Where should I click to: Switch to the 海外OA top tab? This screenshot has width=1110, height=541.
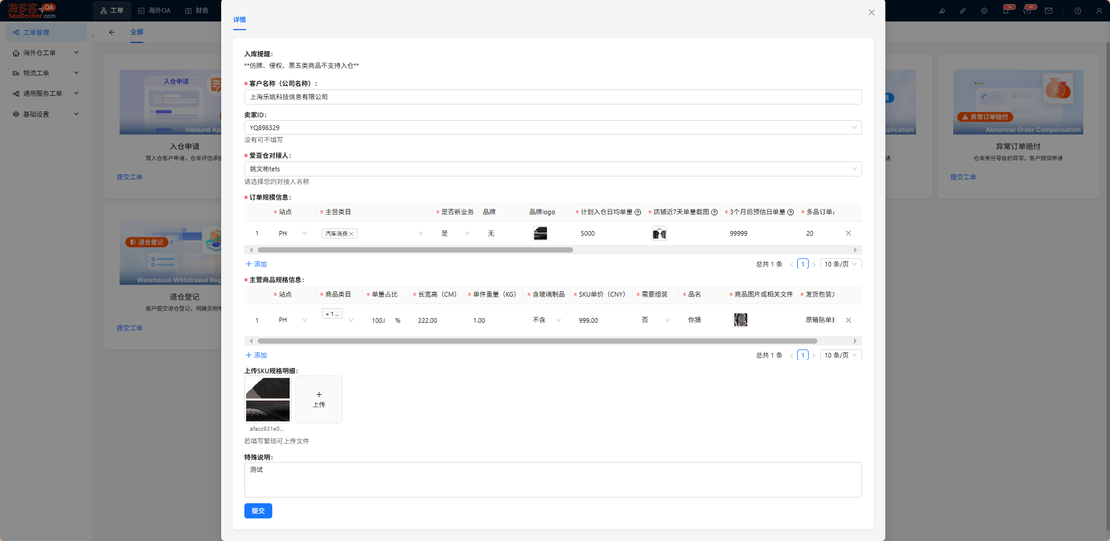tap(154, 10)
